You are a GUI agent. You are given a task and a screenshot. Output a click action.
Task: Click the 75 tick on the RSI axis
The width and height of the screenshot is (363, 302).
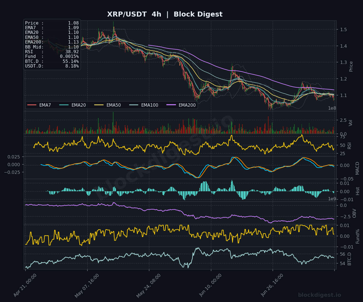[343, 137]
